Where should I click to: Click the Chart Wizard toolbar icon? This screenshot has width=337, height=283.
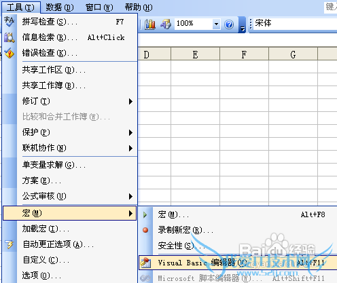(x=150, y=24)
